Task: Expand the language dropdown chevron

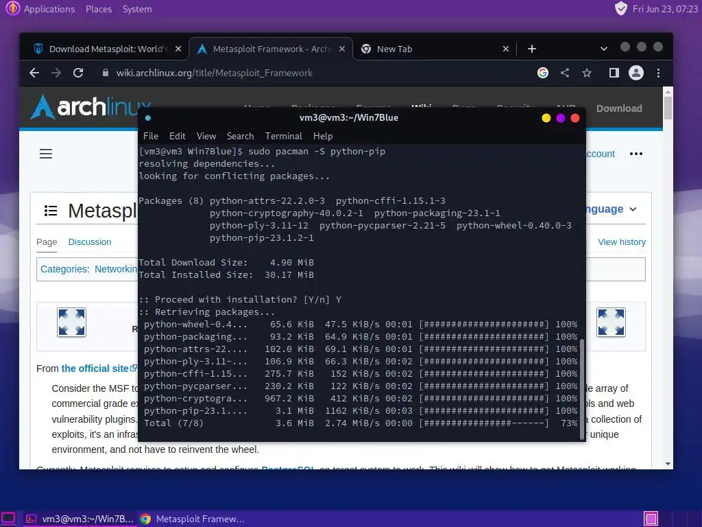Action: 633,209
